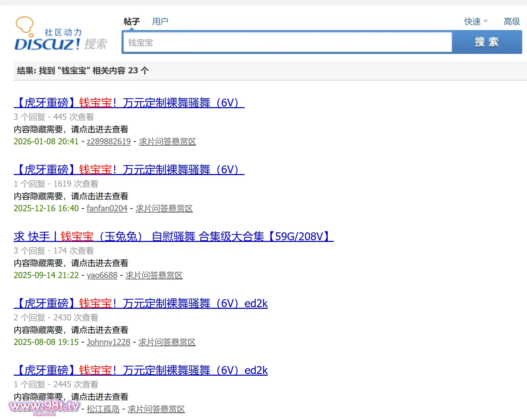Click the Discuz! logo
This screenshot has height=419, width=527.
coord(60,35)
